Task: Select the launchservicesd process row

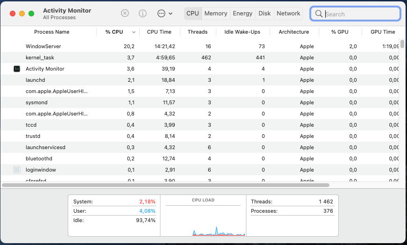Action: [200, 147]
